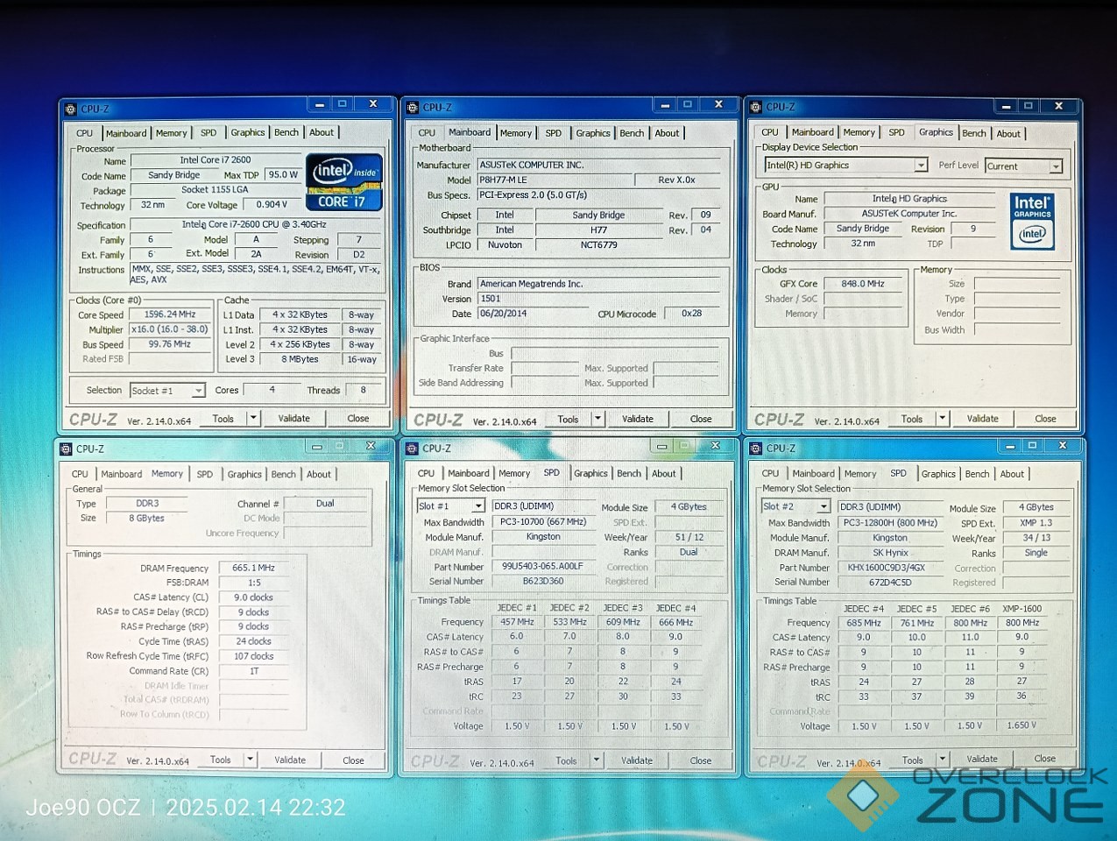Select the Mainboard tab in the processor window

pos(126,133)
